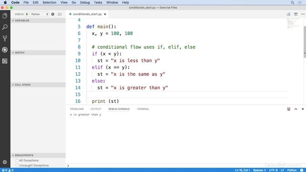The height and width of the screenshot is (172, 306).
Task: Split the editor to the side
Action: click(x=295, y=14)
